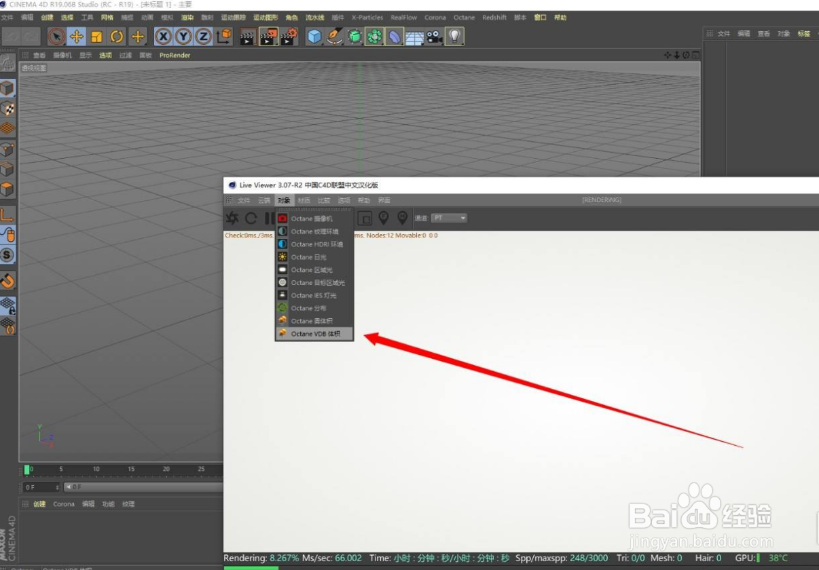Switch to Polygons mode in left palette
Screen dimensions: 819x570
(7, 189)
